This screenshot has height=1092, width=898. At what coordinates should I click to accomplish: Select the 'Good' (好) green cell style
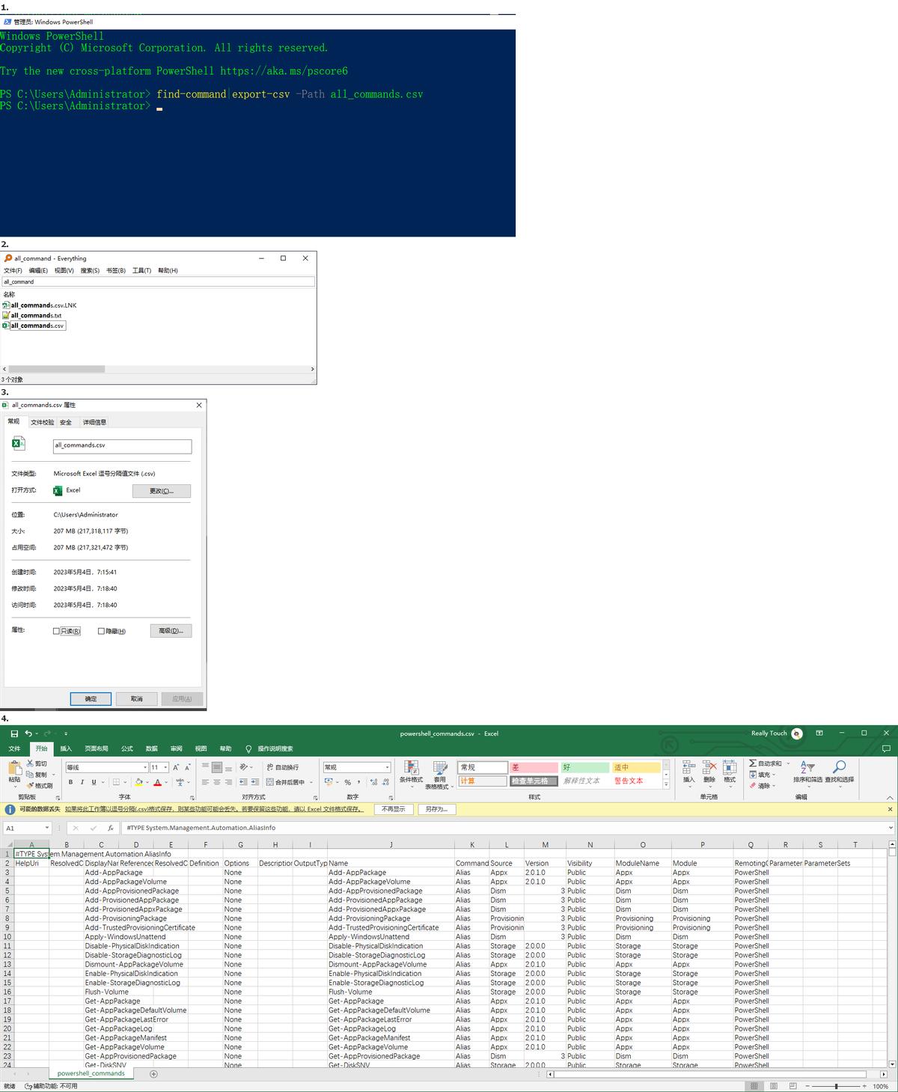pyautogui.click(x=584, y=767)
